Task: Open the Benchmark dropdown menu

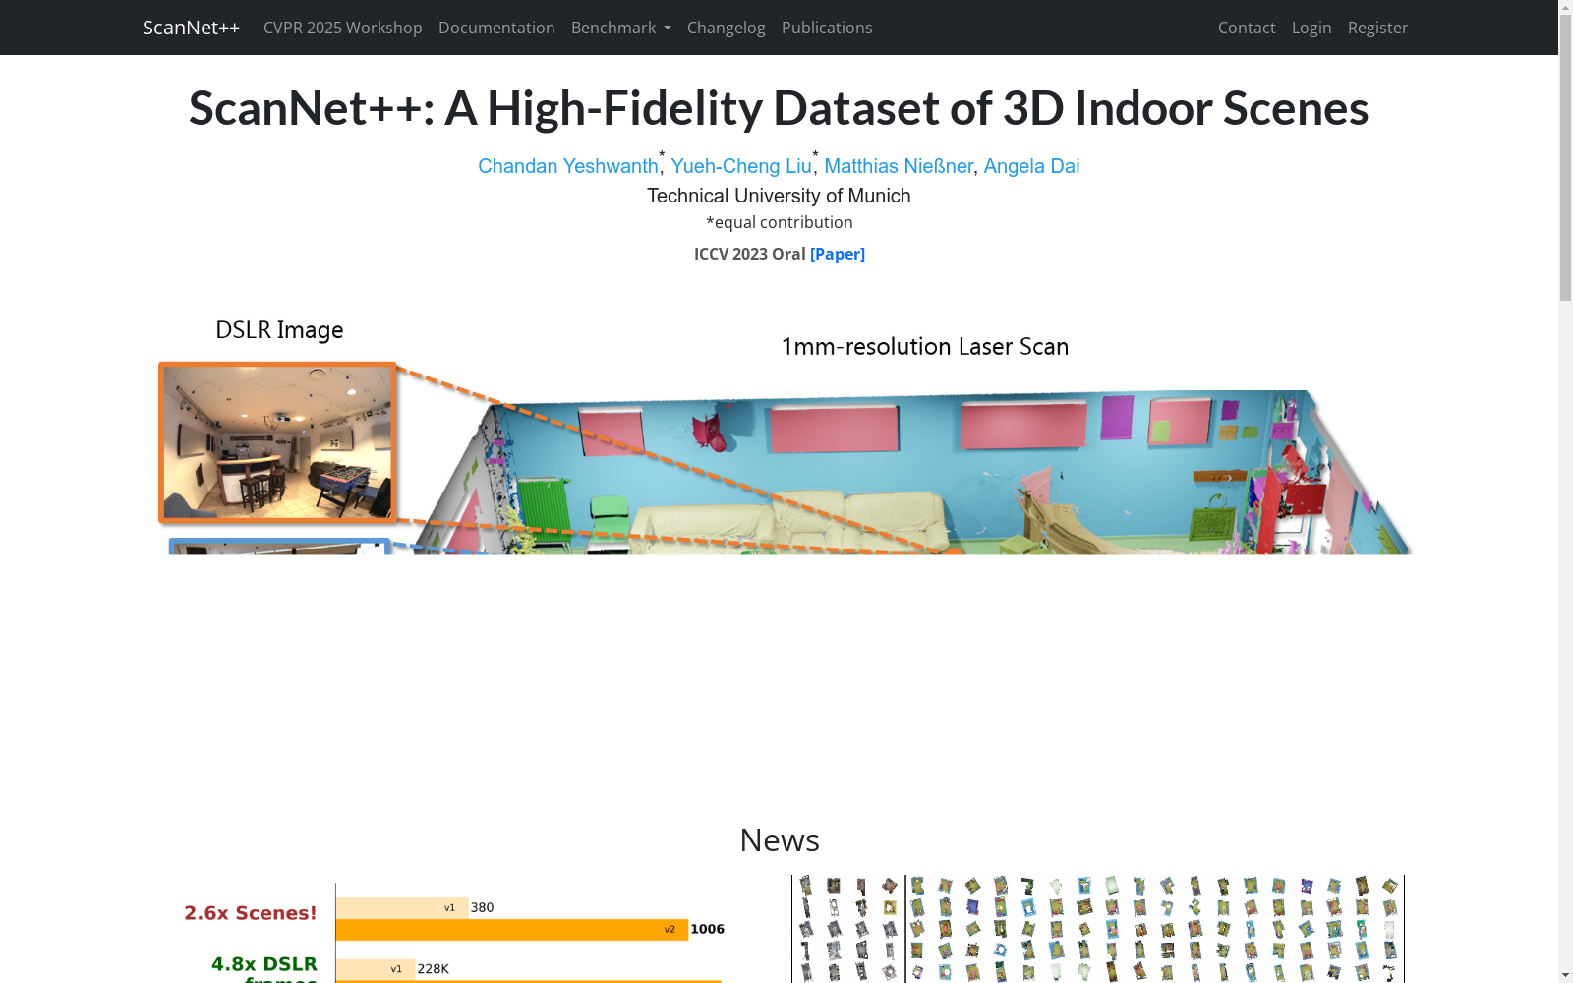Action: pyautogui.click(x=613, y=28)
